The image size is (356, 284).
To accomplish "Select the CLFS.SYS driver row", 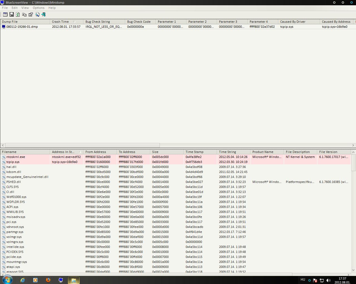I will [175, 187].
